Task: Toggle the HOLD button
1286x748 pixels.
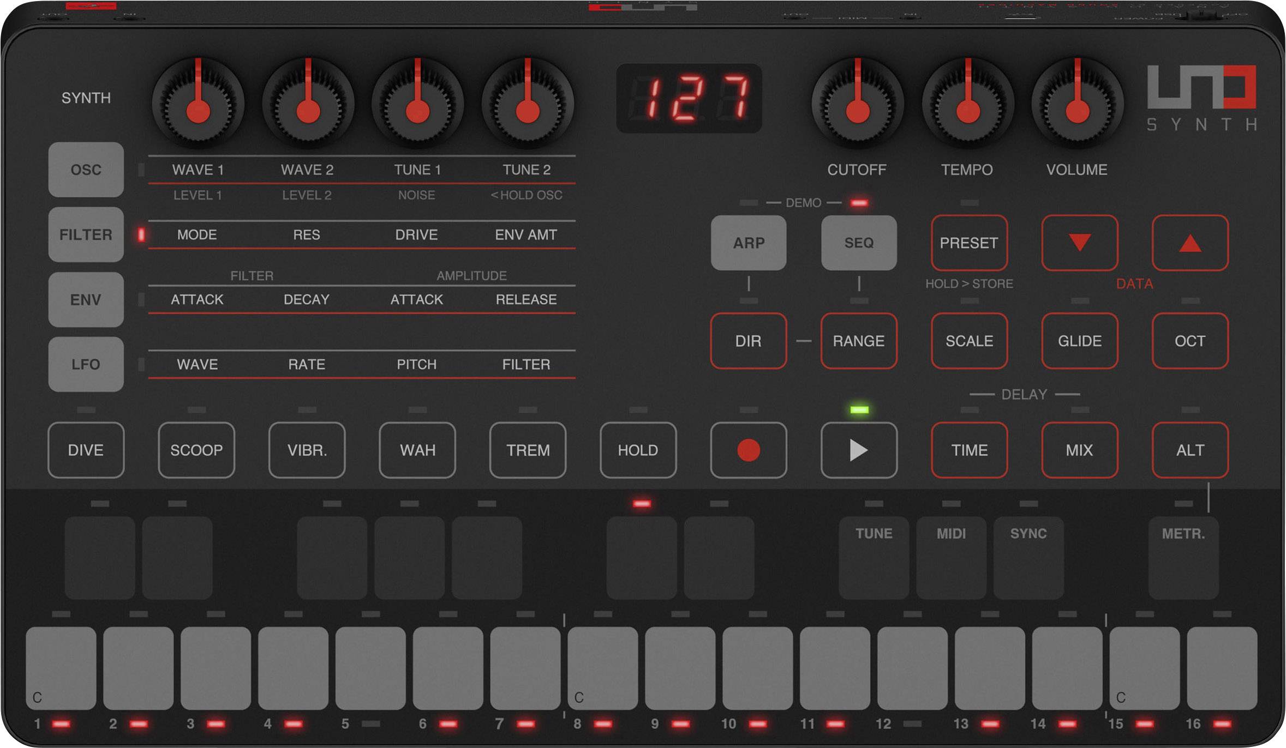Action: pyautogui.click(x=638, y=450)
